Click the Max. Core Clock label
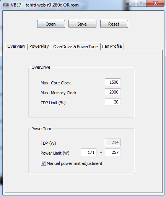Image resolution: width=166 pixels, height=197 pixels. coord(55,83)
